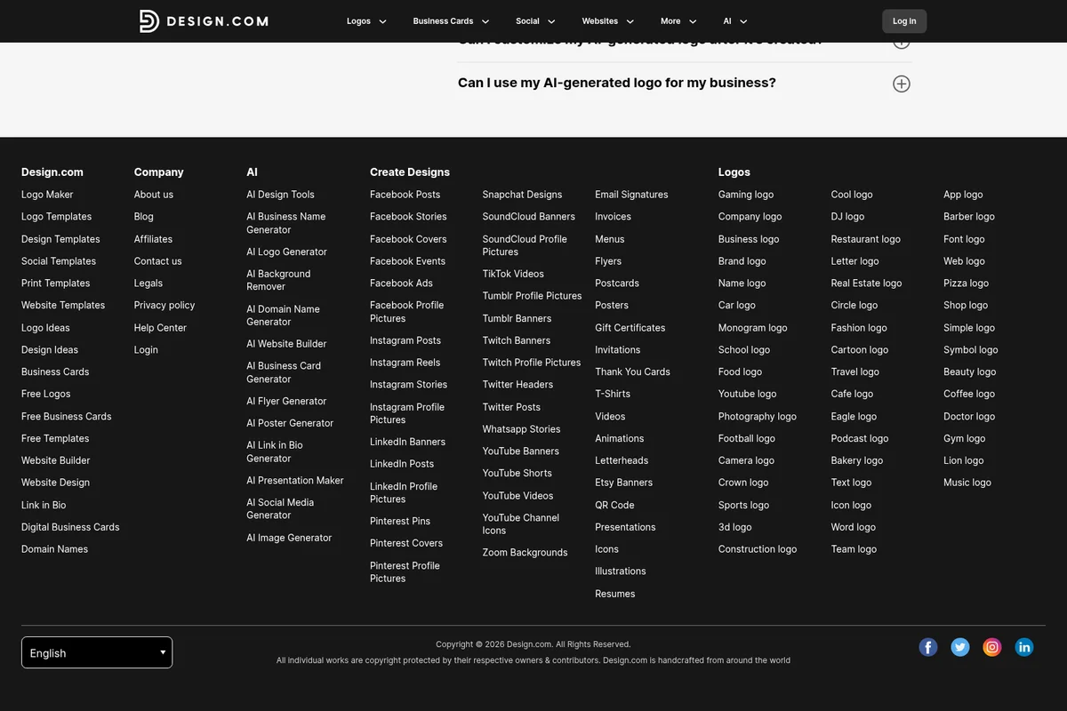
Task: Open Website Builder footer link
Action: click(x=55, y=460)
